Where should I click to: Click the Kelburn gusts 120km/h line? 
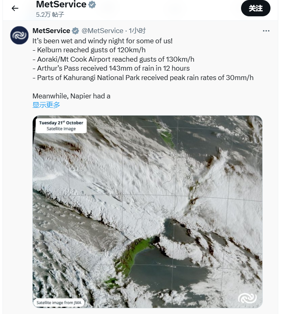(89, 50)
